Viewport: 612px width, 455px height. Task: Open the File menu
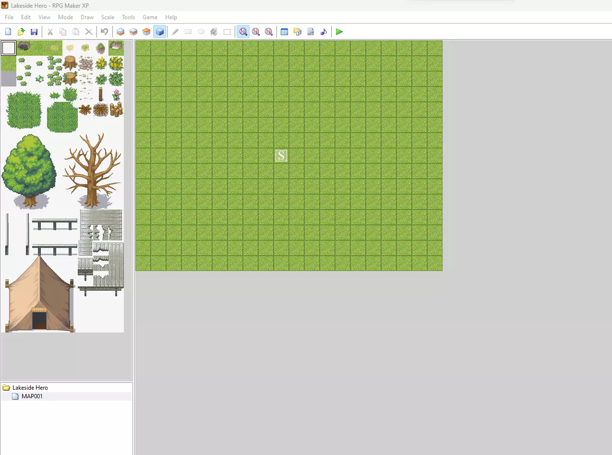pyautogui.click(x=9, y=17)
